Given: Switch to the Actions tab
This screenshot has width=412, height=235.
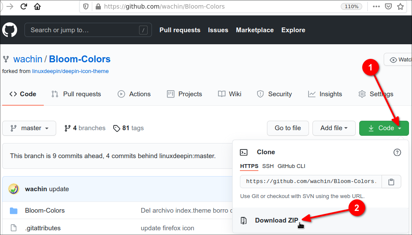Looking at the screenshot, I should [134, 94].
